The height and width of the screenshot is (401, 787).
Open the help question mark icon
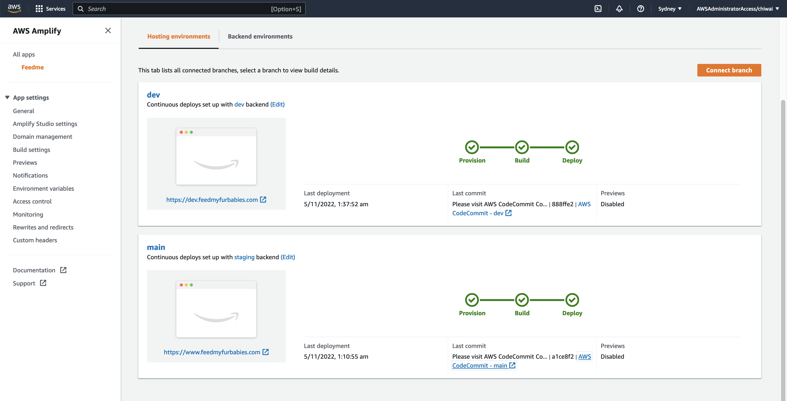640,9
